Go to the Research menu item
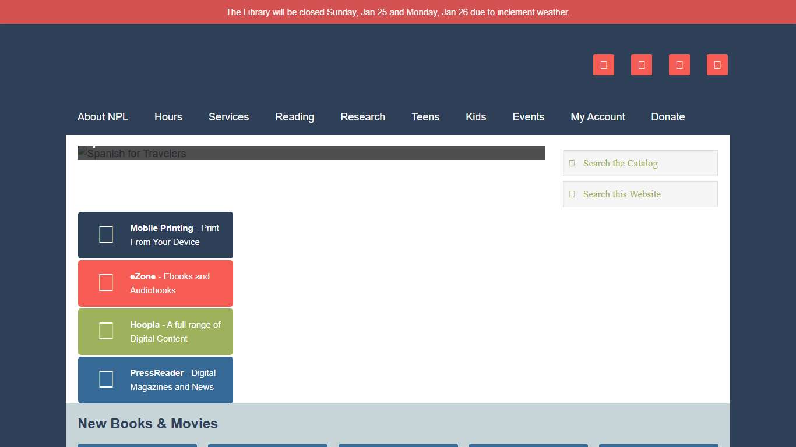Image resolution: width=796 pixels, height=447 pixels. tap(362, 117)
